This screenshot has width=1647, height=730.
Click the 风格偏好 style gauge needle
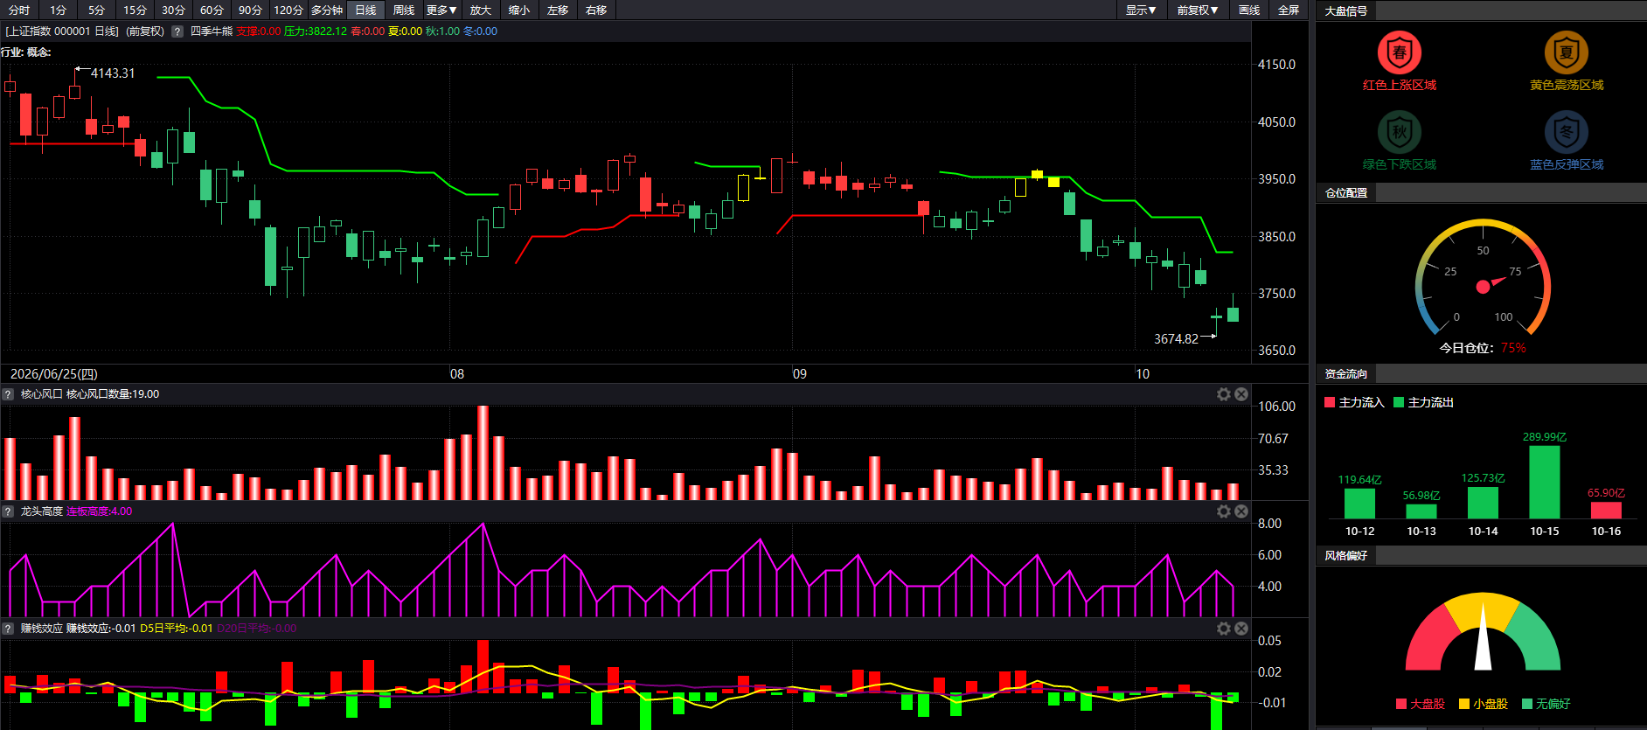1483,636
